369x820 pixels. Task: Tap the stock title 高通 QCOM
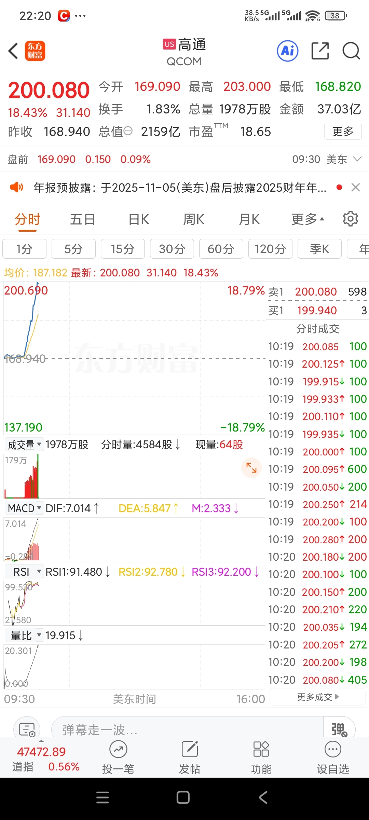coord(184,52)
